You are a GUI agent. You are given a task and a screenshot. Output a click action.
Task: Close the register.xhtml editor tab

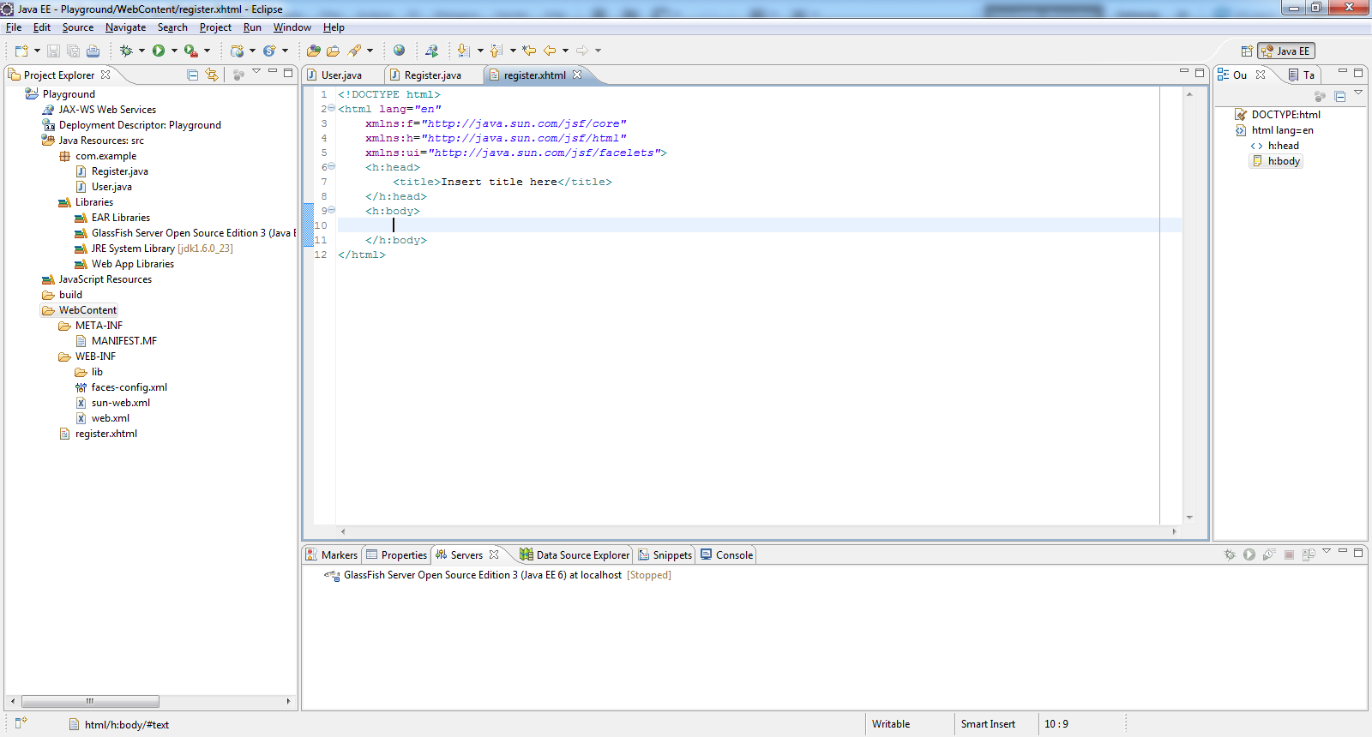click(x=577, y=75)
